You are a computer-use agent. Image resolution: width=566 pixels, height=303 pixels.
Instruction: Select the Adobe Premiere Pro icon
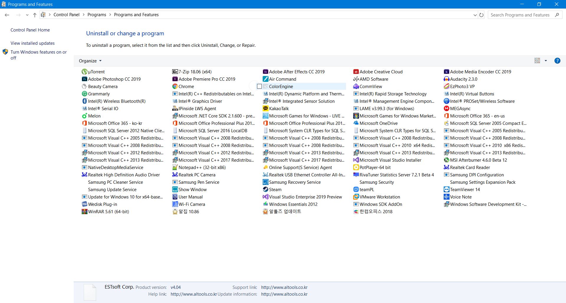tap(175, 79)
